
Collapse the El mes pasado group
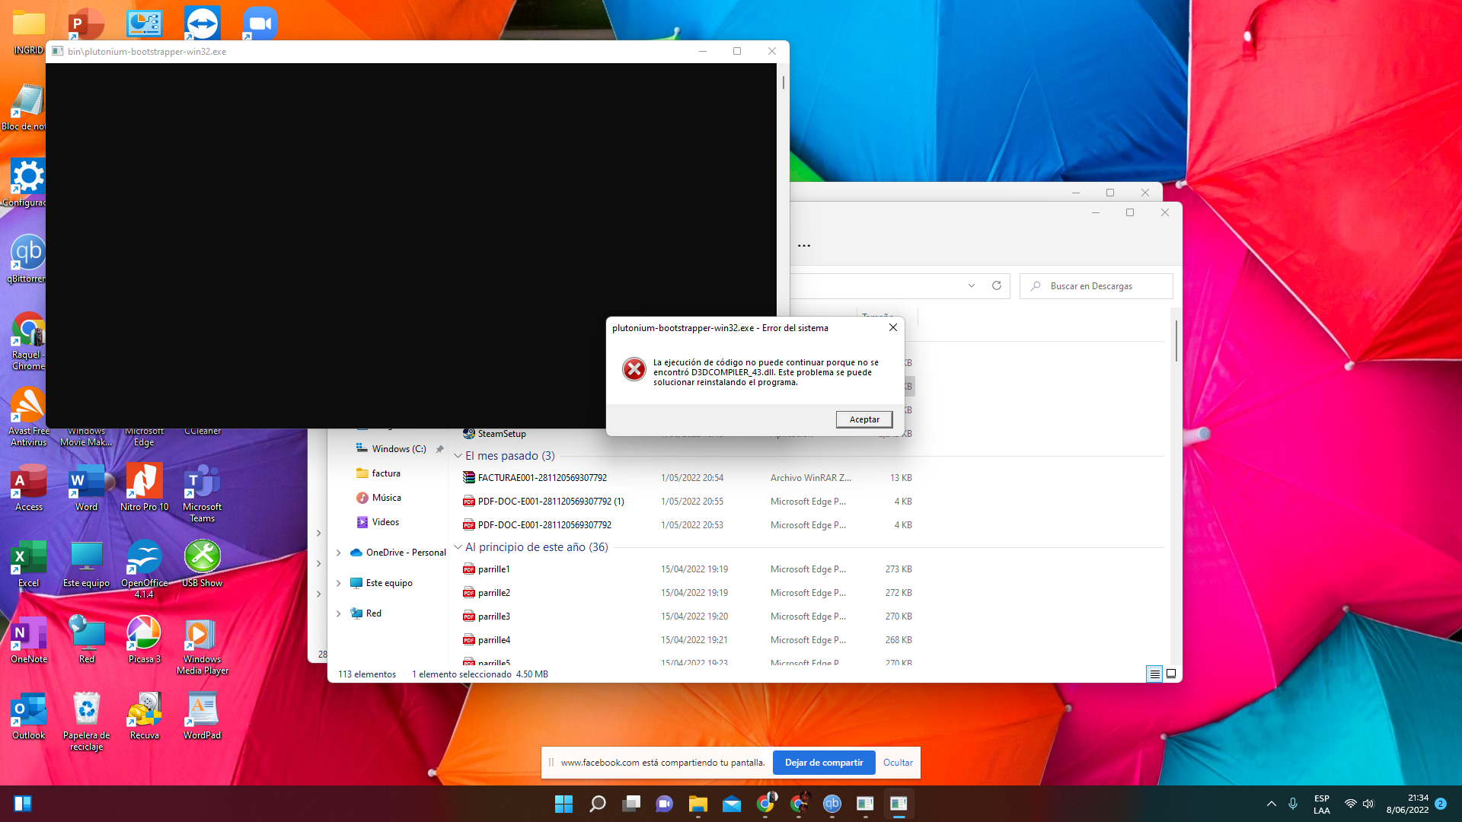point(458,456)
